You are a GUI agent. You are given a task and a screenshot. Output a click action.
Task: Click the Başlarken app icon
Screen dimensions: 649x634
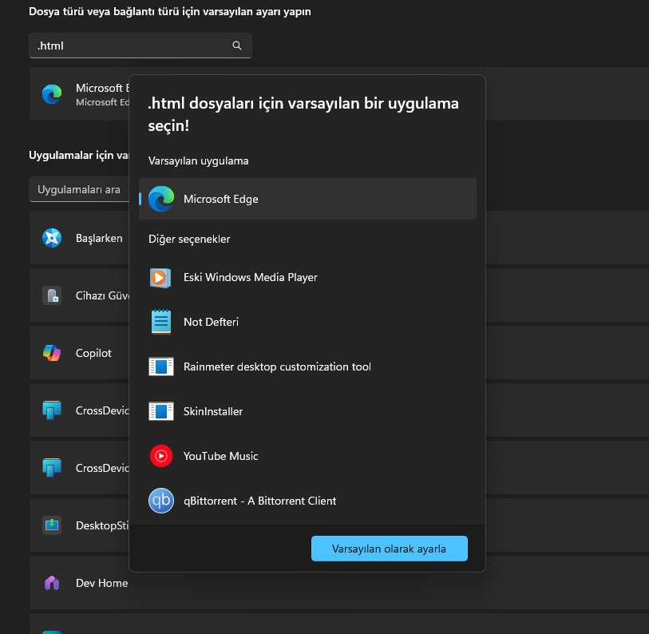coord(52,238)
